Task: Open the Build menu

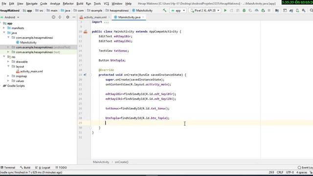Action: pyautogui.click(x=80, y=3)
